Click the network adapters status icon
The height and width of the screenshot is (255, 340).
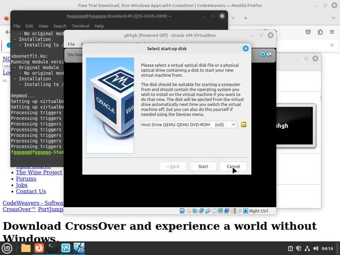(x=201, y=211)
